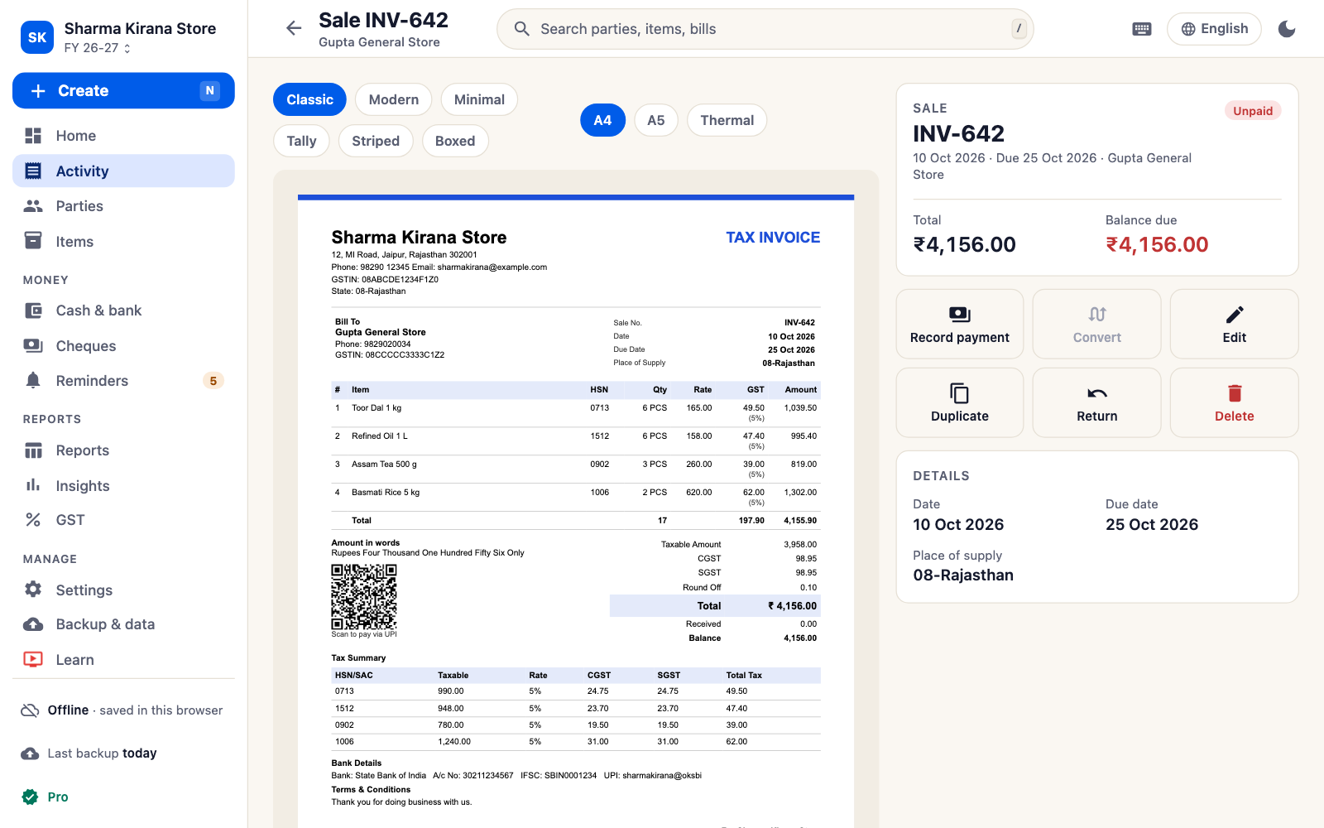This screenshot has width=1324, height=828.
Task: Click the back arrow next to Sale INV-642
Action: pyautogui.click(x=294, y=28)
